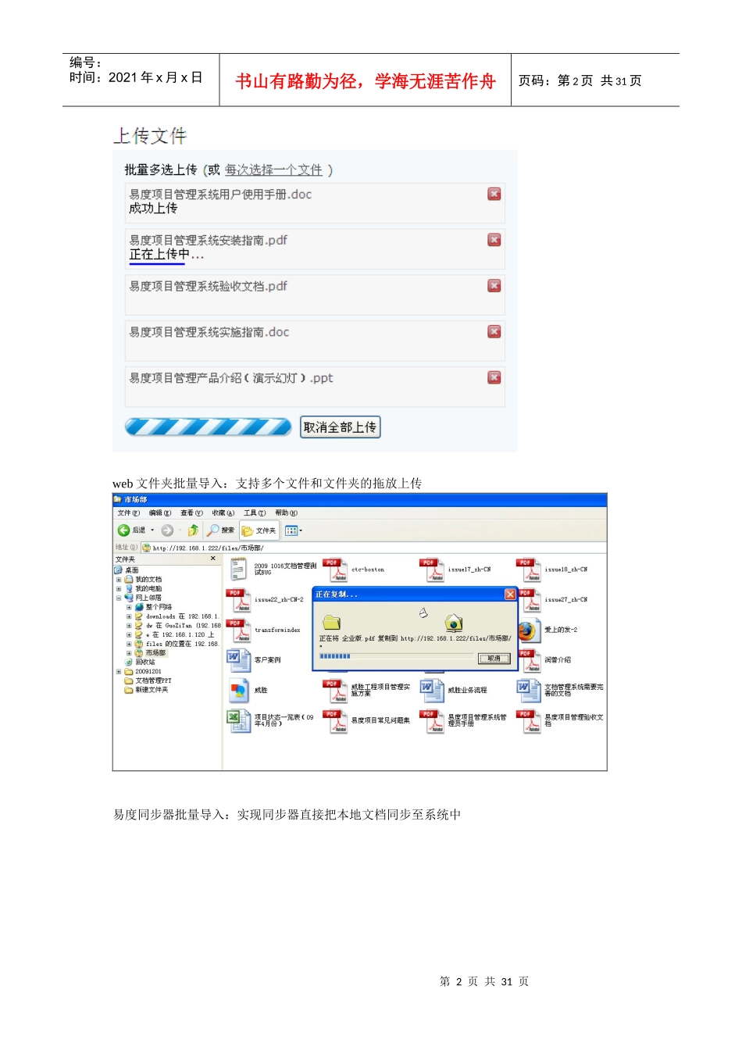Screen dimensions: 742x1050
Task: Cancel copy with 取消 button
Action: pyautogui.click(x=494, y=659)
